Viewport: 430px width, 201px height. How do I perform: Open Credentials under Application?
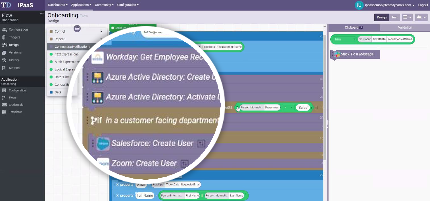[x=16, y=105]
